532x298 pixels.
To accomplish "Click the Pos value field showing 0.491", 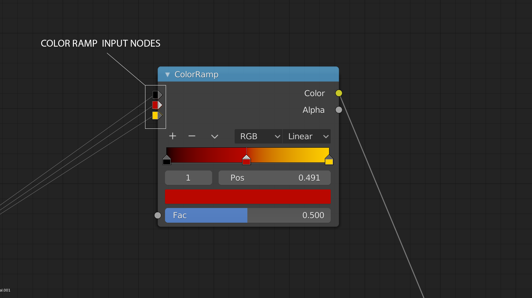I will click(274, 178).
